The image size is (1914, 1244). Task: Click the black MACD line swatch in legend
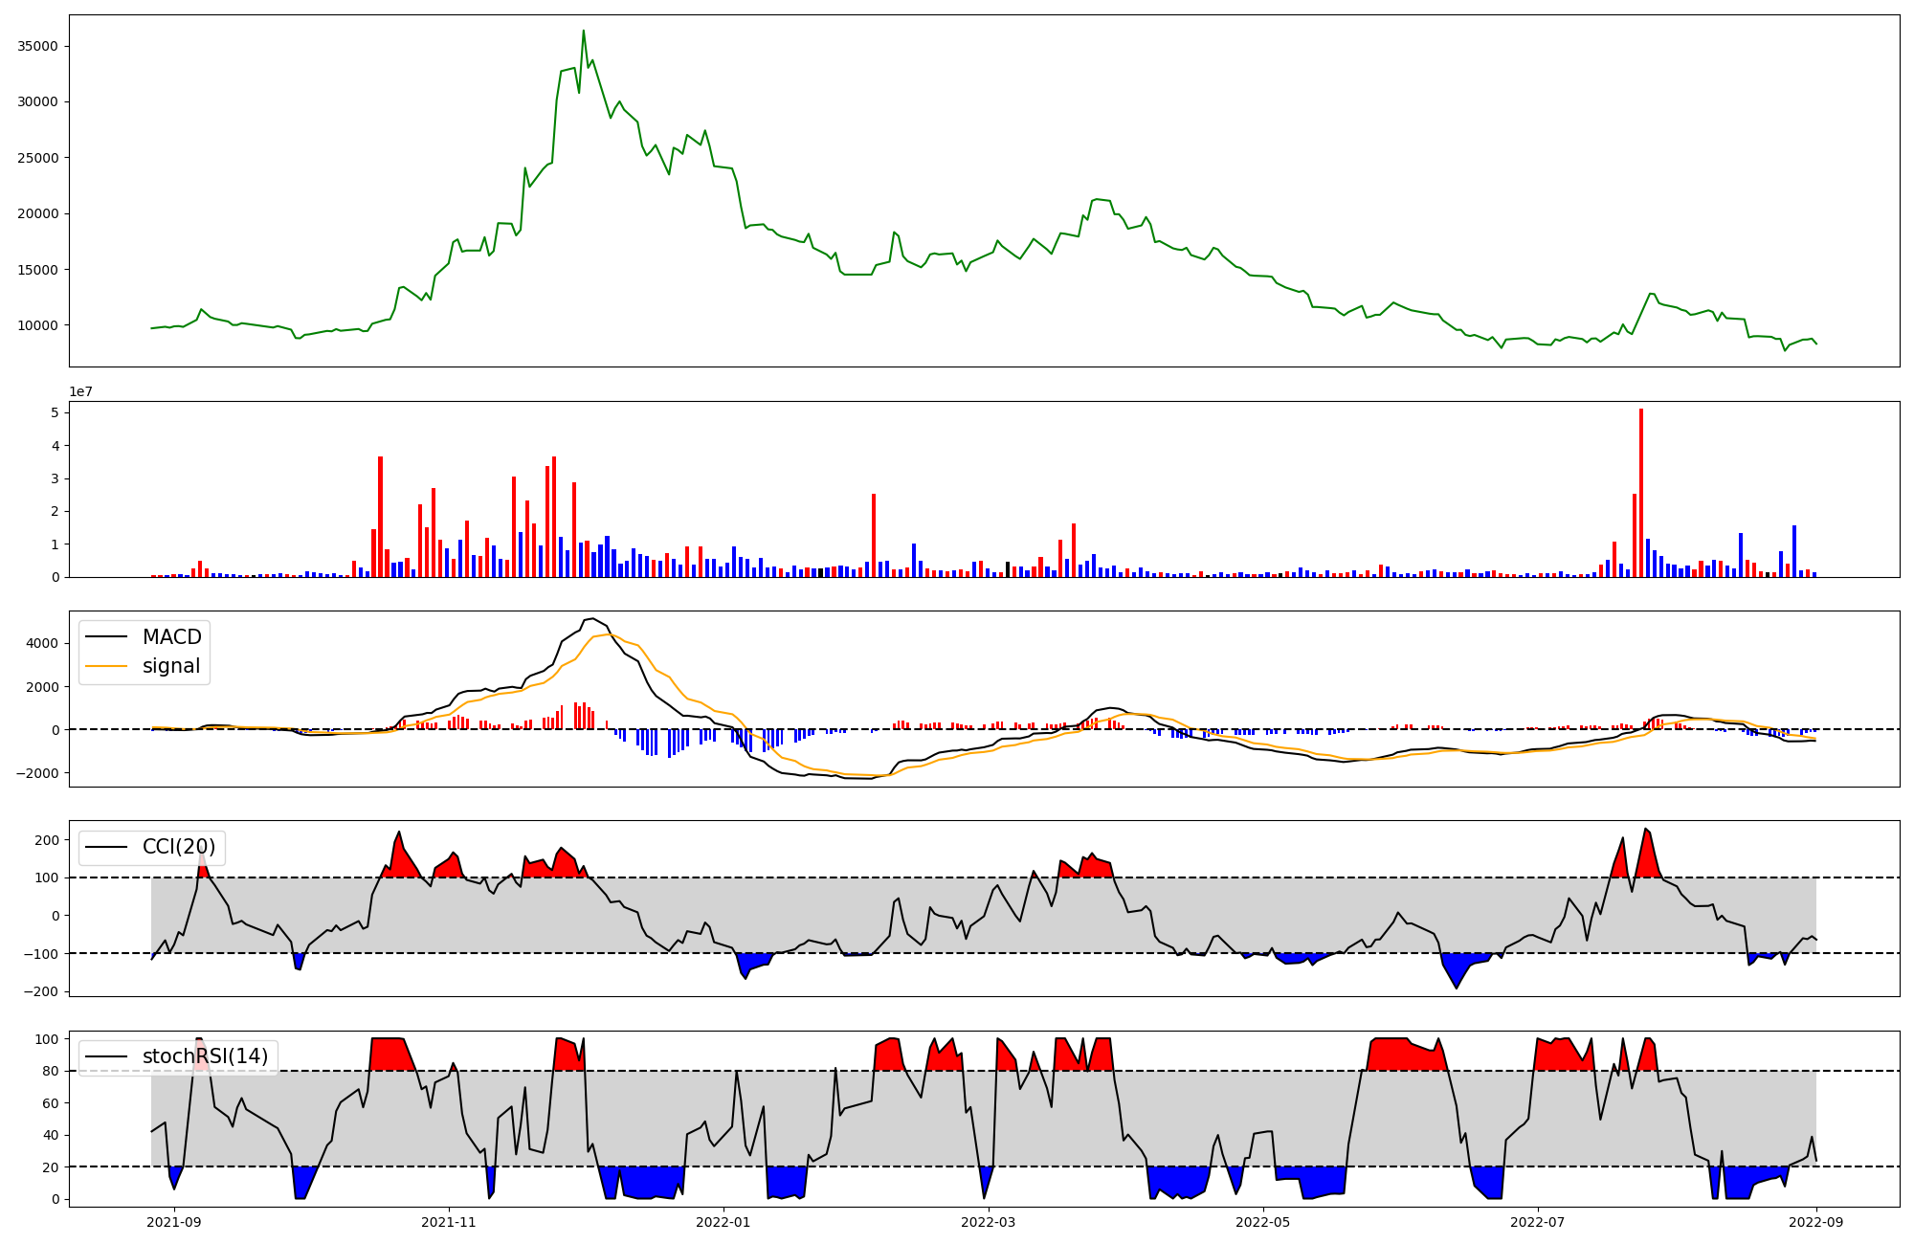pos(106,637)
